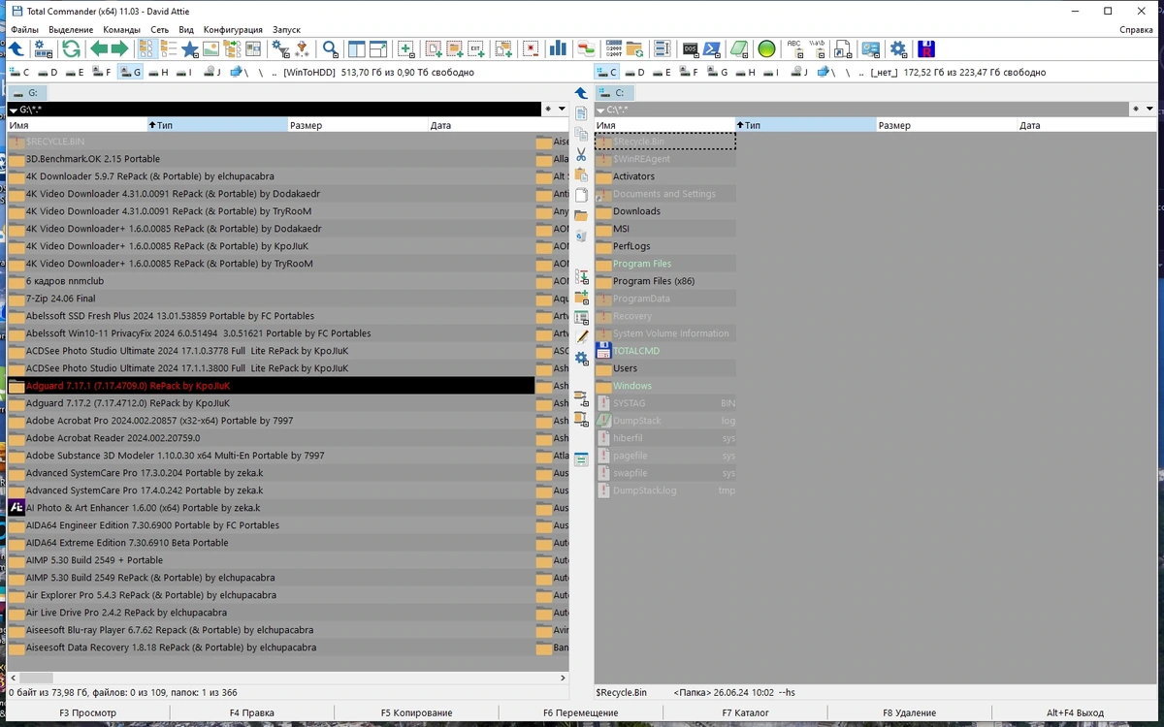Click the F8 Удаление button
This screenshot has width=1164, height=727.
click(909, 712)
